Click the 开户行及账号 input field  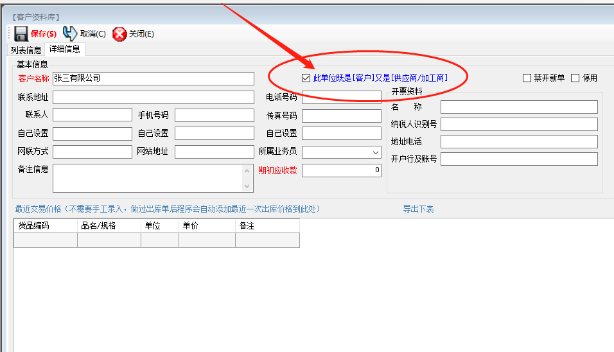click(519, 159)
